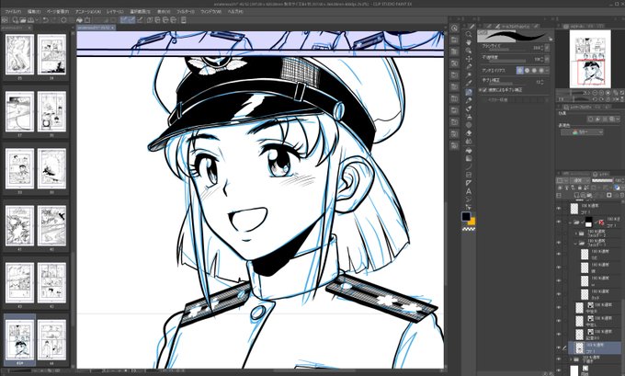Select the Correct Line tool
The image size is (625, 376).
469,207
